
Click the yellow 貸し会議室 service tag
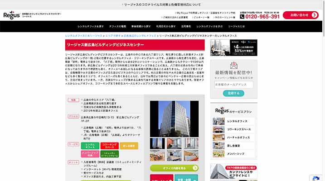[x=129, y=146]
